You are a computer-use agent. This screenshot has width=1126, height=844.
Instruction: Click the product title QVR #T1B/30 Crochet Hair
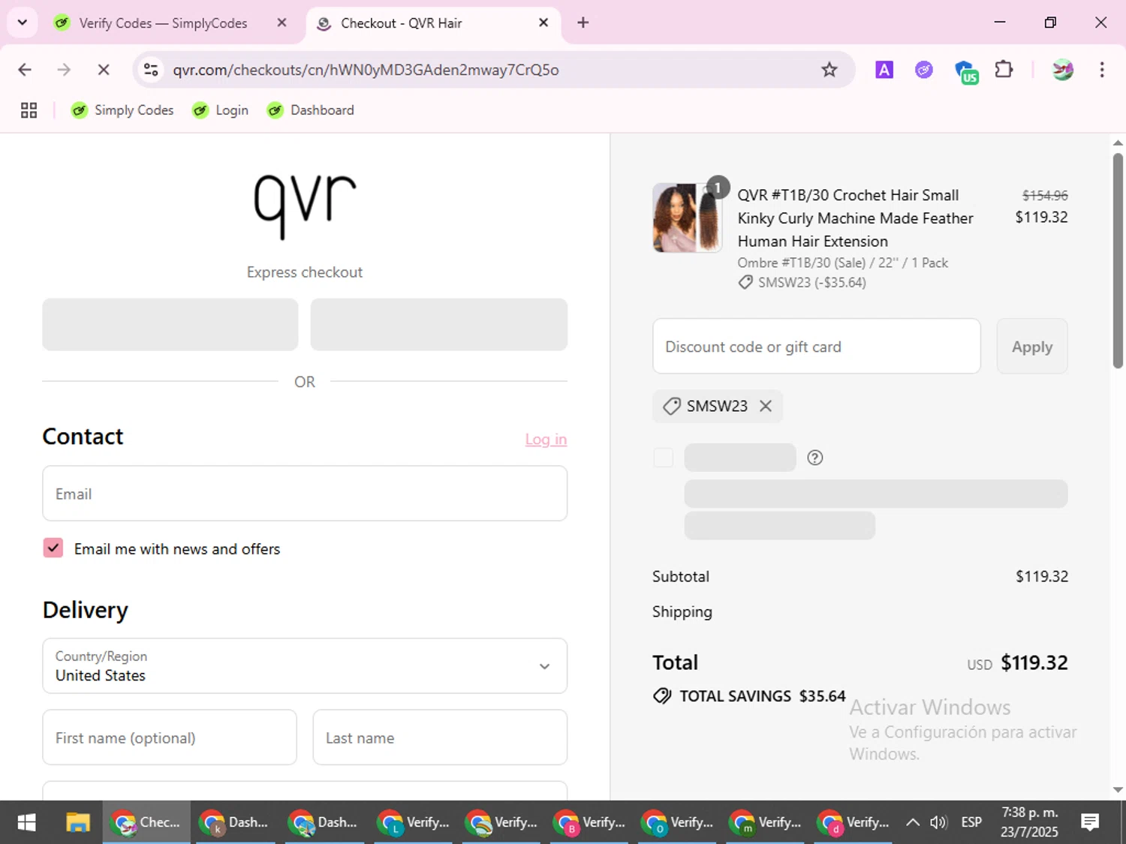coord(855,218)
